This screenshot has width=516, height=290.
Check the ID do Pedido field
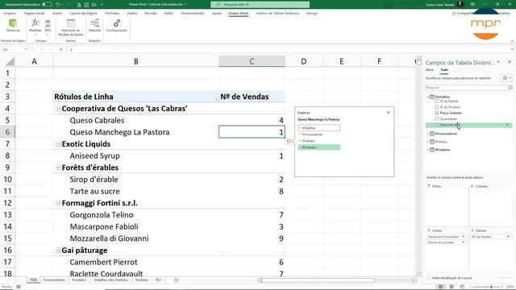437,101
